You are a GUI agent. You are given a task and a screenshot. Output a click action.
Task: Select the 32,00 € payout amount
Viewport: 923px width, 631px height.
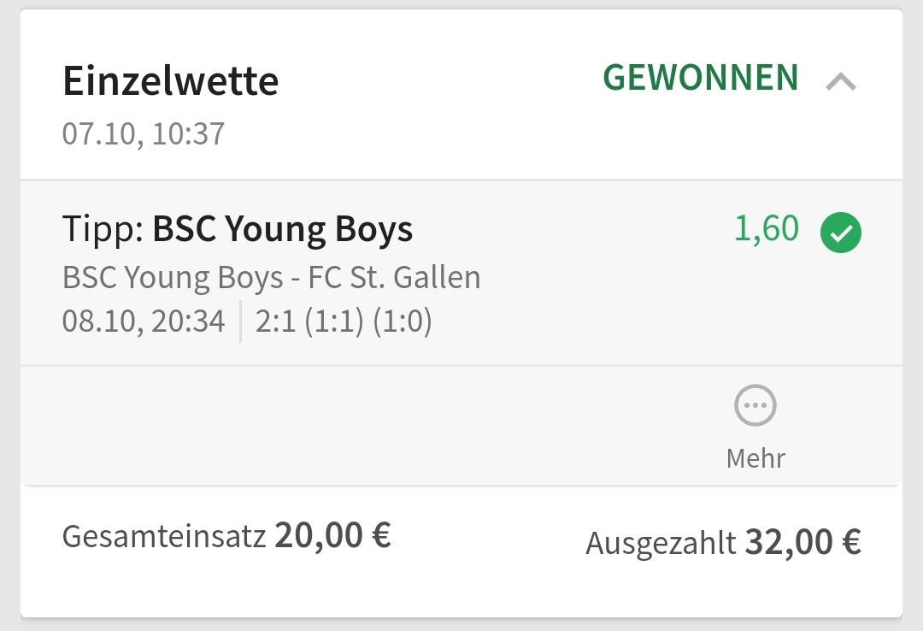(802, 542)
